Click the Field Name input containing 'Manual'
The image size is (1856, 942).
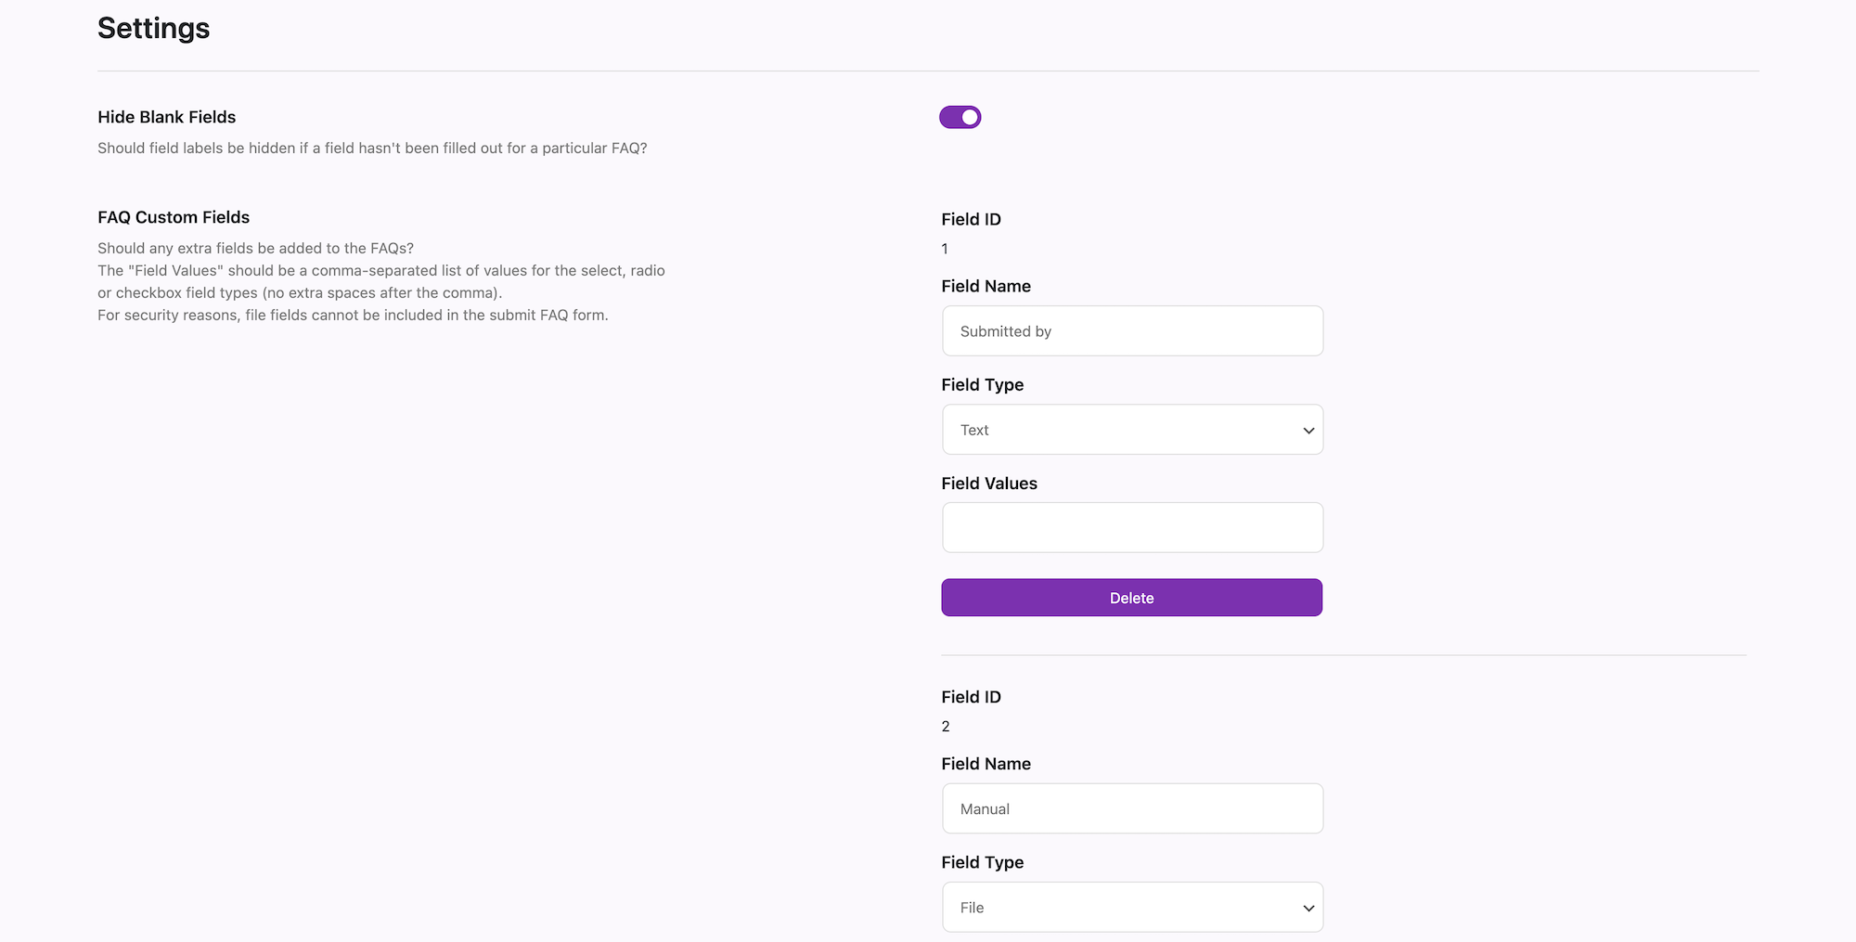point(1131,808)
